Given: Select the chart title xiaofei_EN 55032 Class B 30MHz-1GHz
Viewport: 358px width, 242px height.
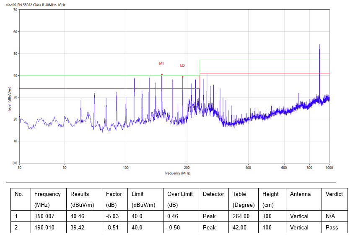Looking at the screenshot, I should (x=36, y=5).
